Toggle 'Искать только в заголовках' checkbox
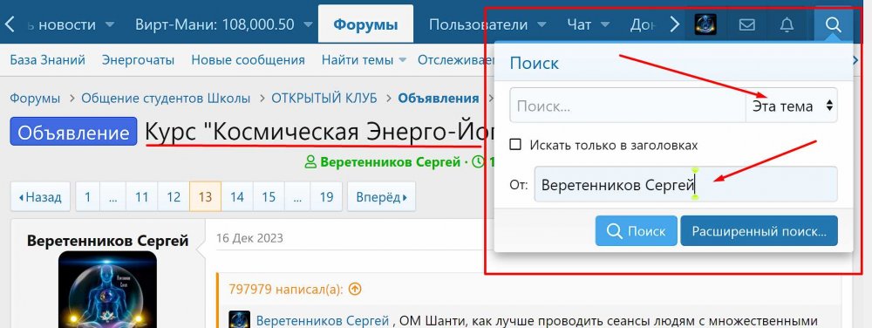 [x=515, y=145]
